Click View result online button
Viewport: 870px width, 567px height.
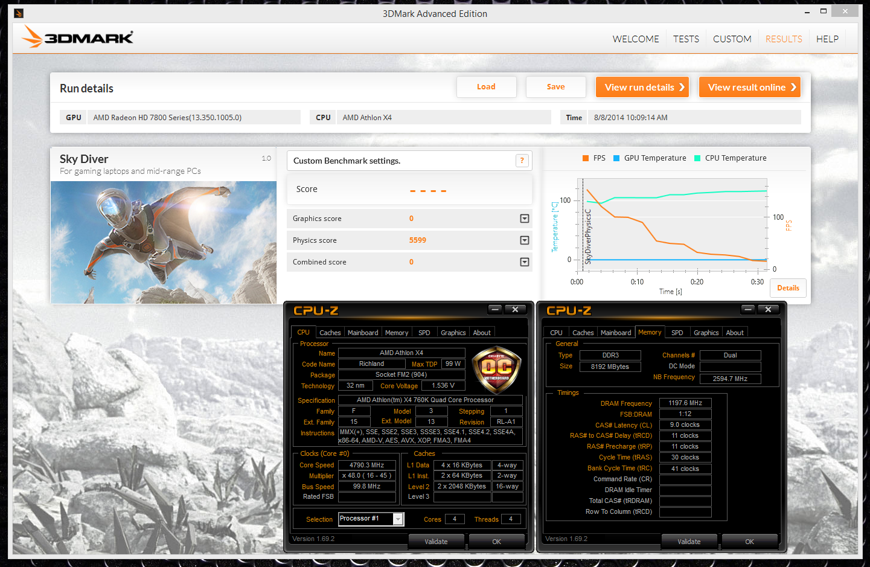tap(750, 87)
